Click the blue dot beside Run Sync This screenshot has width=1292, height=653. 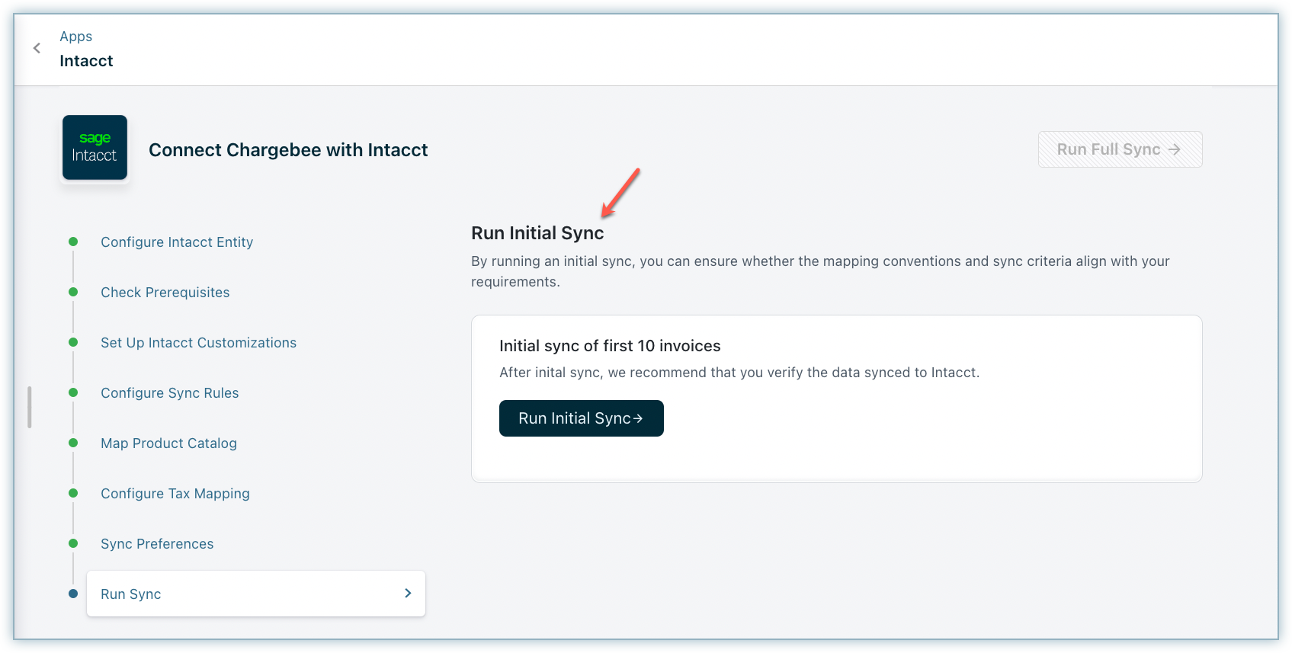[73, 594]
